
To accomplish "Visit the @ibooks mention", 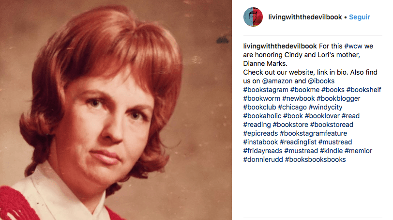I will click(321, 81).
